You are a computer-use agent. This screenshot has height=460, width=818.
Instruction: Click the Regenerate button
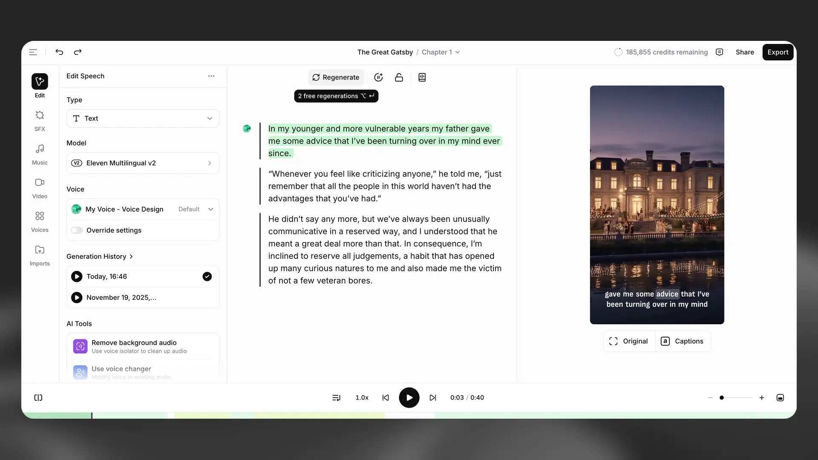336,78
